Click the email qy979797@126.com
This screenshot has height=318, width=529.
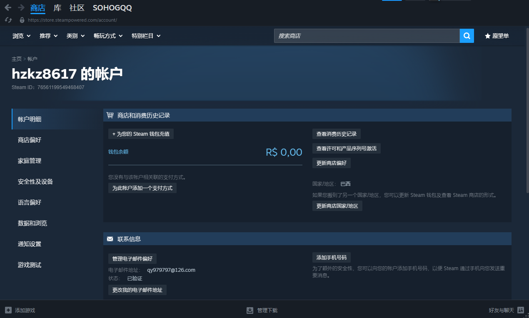click(171, 270)
